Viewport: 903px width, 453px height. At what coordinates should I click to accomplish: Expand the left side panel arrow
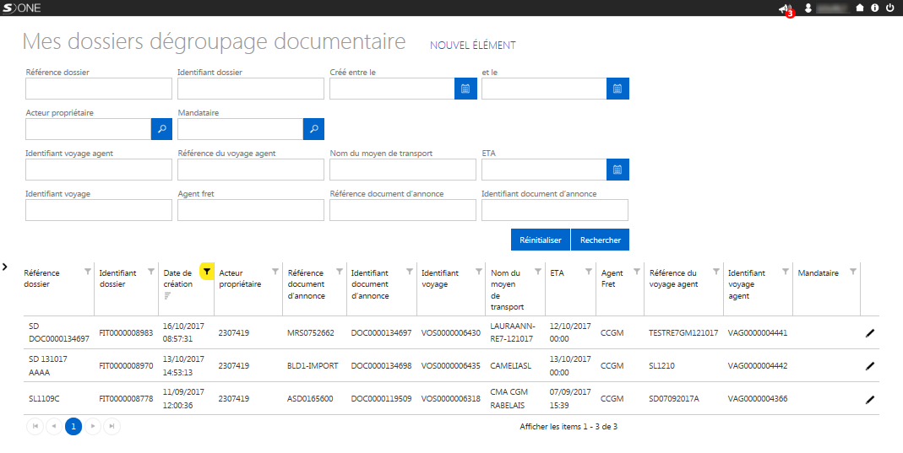click(x=4, y=267)
